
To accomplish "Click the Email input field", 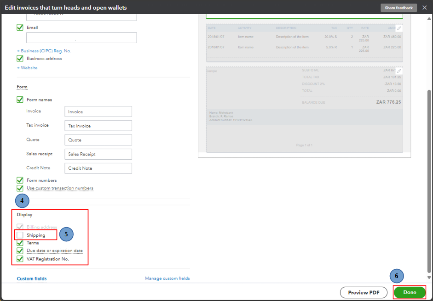I will coord(81,38).
